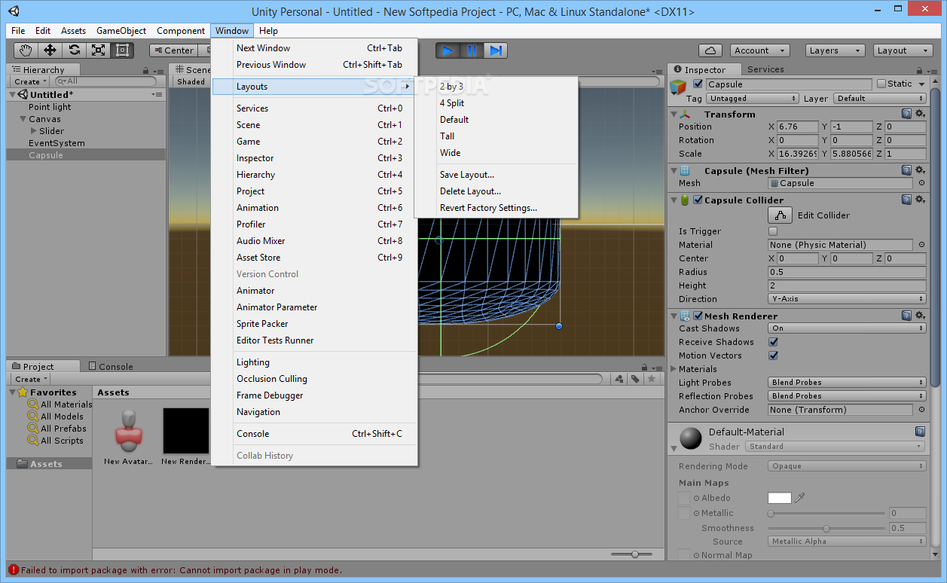This screenshot has height=583, width=947.
Task: Switch to the Services tab
Action: tap(765, 69)
